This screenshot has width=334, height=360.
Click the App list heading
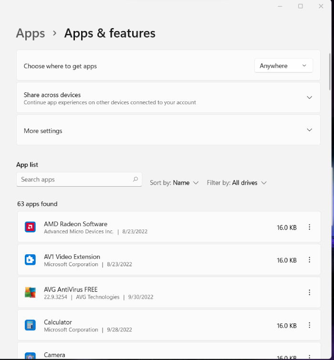click(27, 165)
